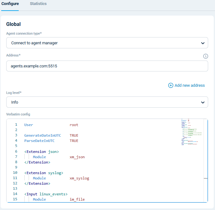Screen dimensions: 215x210
Task: Click '<Input linux_events>' on line 14
Action: click(x=46, y=194)
